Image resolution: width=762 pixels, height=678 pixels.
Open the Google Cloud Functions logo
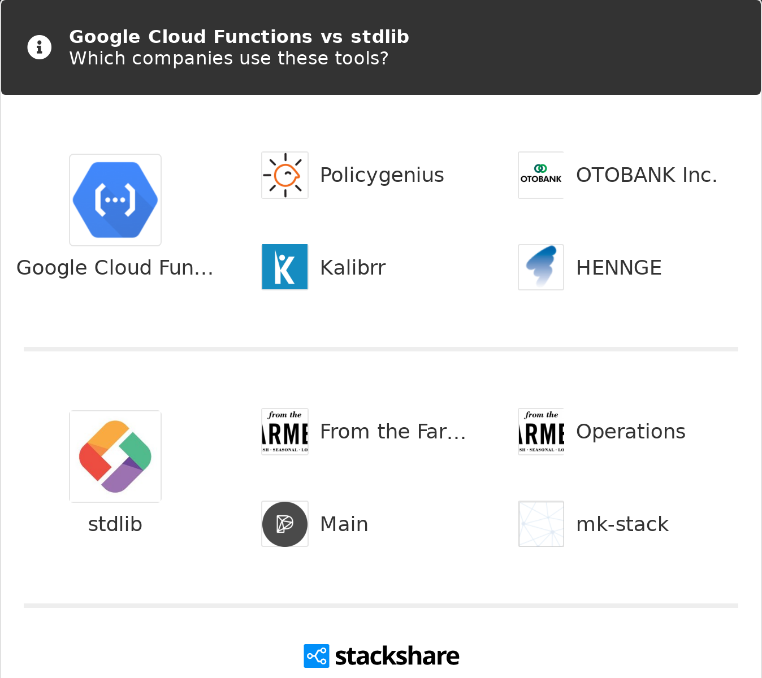(x=115, y=200)
